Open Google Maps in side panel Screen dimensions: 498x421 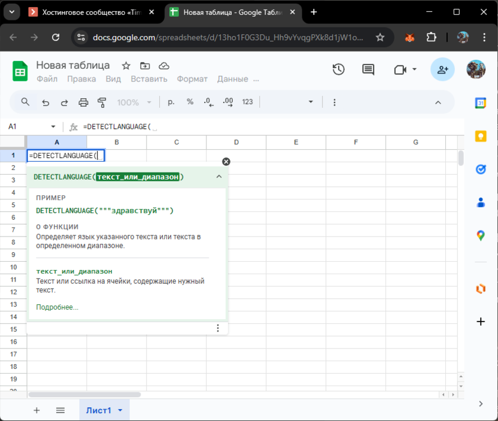(x=480, y=235)
